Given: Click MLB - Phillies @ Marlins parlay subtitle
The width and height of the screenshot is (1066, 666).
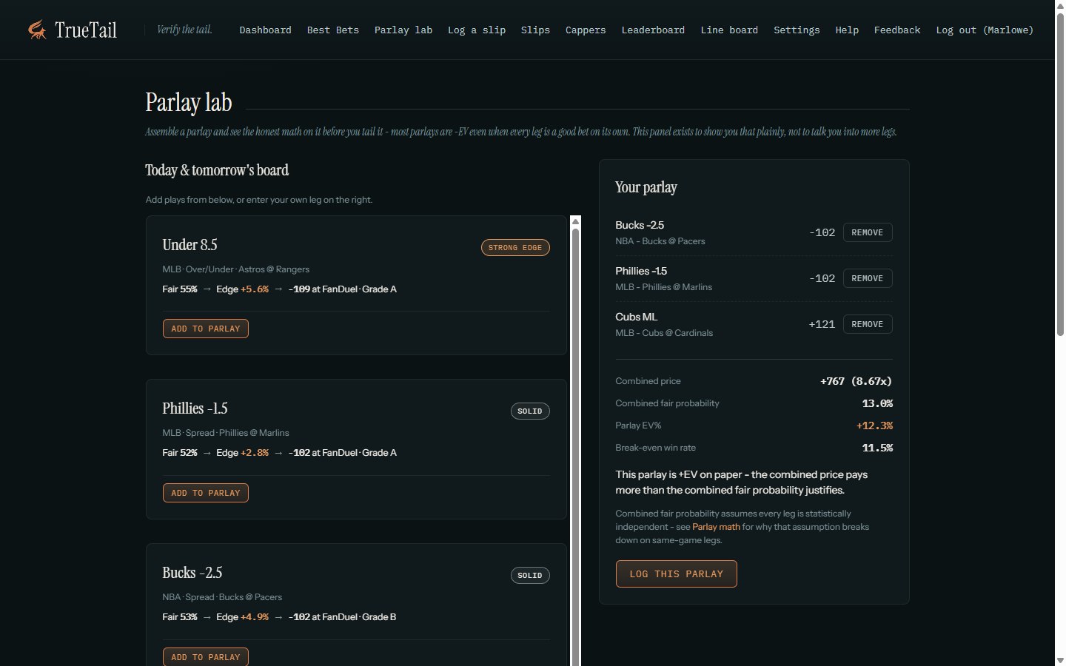Looking at the screenshot, I should (x=663, y=287).
